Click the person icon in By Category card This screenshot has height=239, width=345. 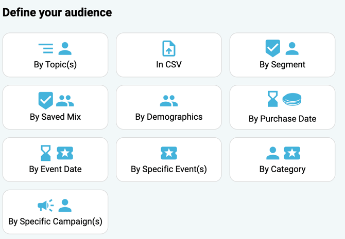(273, 153)
